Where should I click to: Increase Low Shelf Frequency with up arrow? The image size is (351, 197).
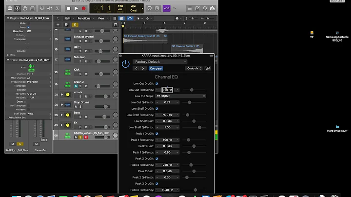click(x=177, y=115)
